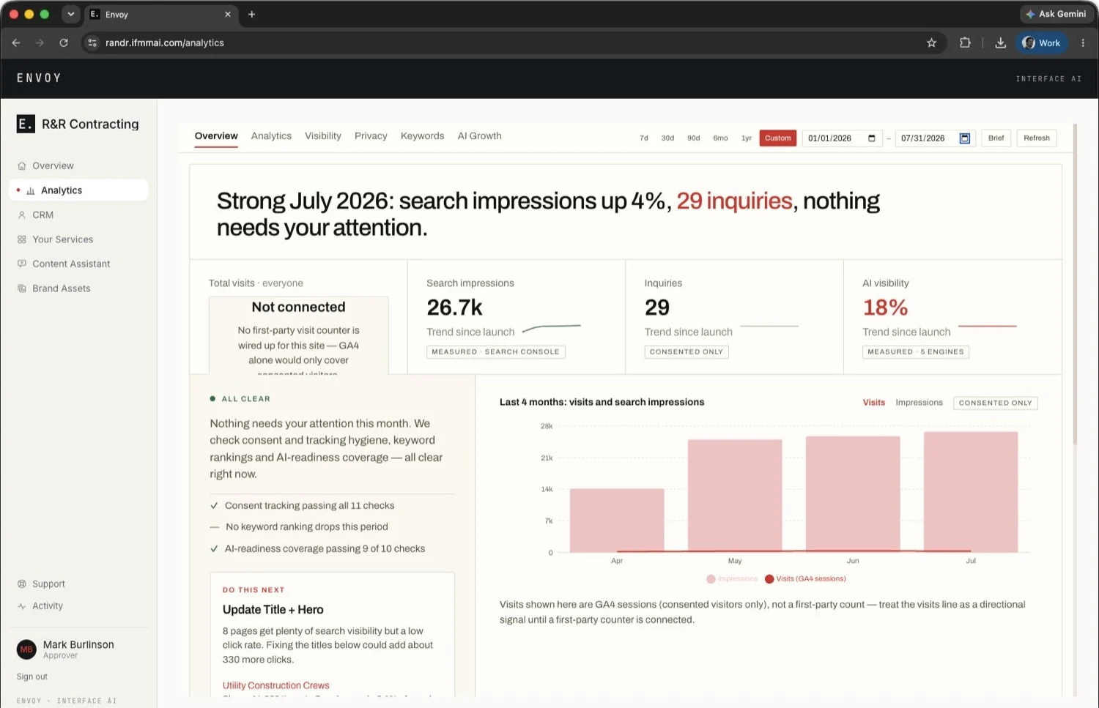The image size is (1099, 708).
Task: Click the Update Title + Hero heading
Action: click(x=273, y=610)
